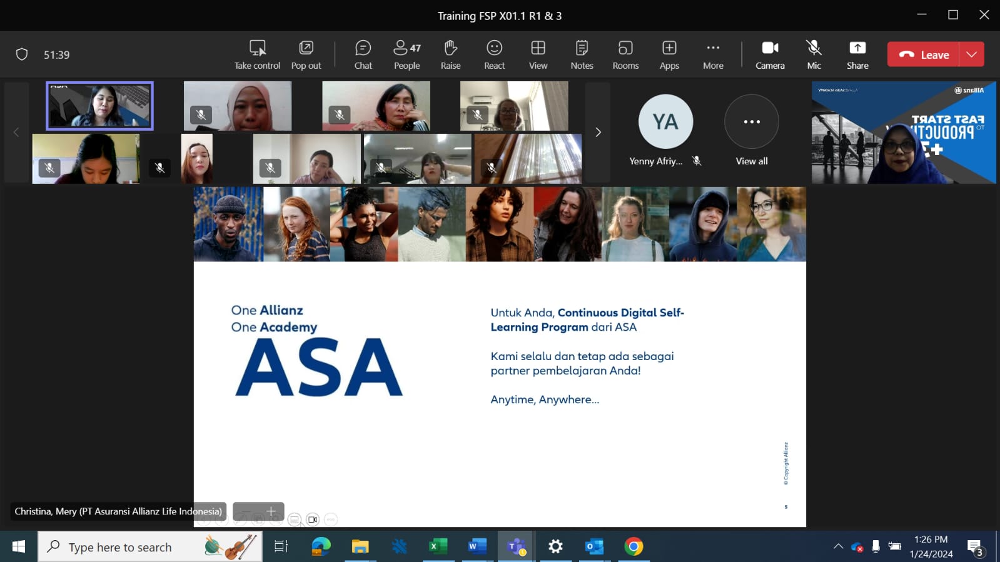Open Outlook from the taskbar
The height and width of the screenshot is (562, 1000).
[x=594, y=547]
